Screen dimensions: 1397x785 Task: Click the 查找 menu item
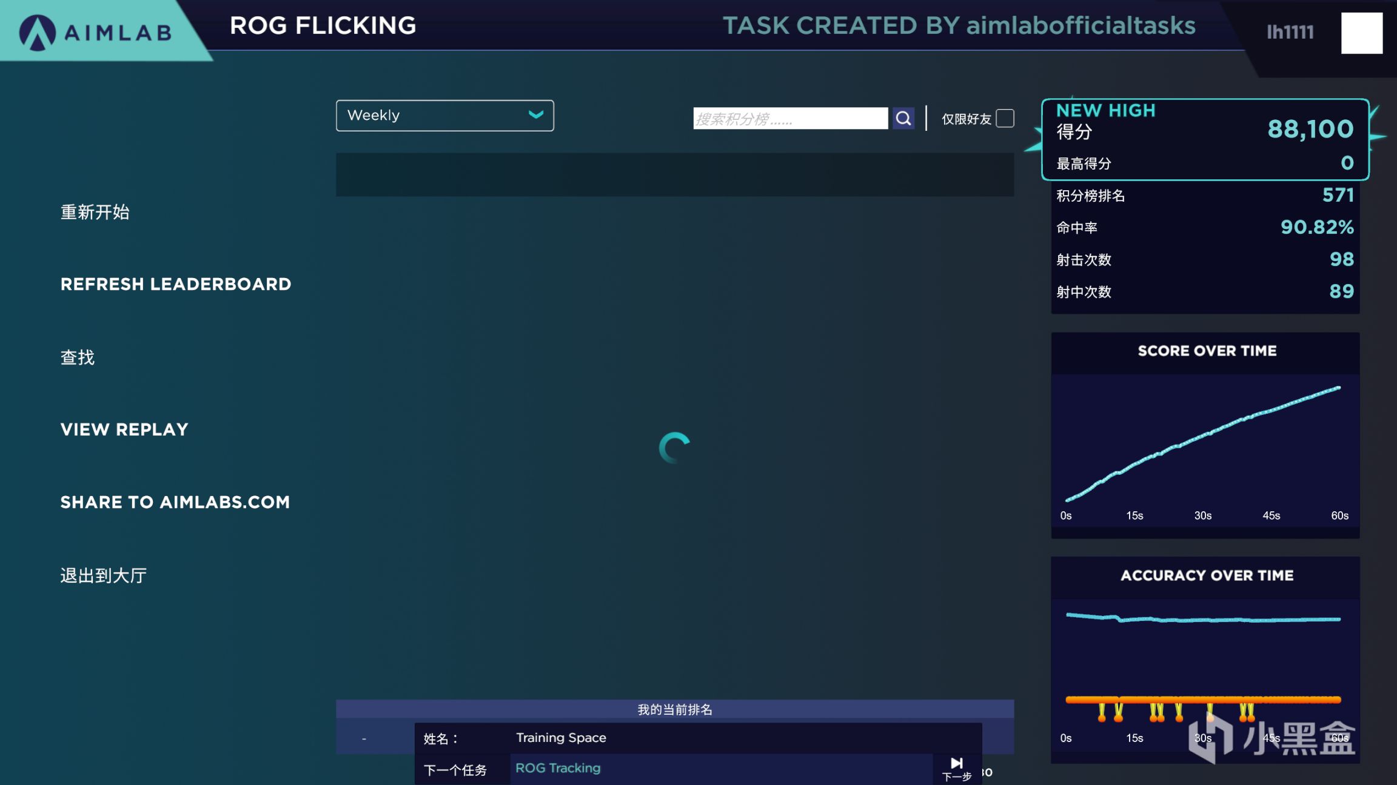tap(78, 357)
